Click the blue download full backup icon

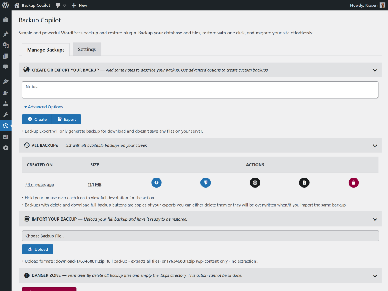pyautogui.click(x=206, y=183)
